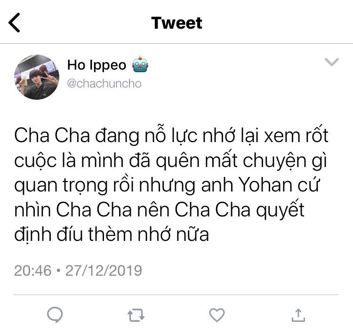Expand the tweet options chevron

pos(332,62)
